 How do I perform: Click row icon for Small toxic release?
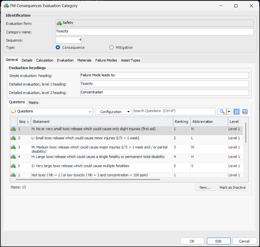click(x=13, y=138)
